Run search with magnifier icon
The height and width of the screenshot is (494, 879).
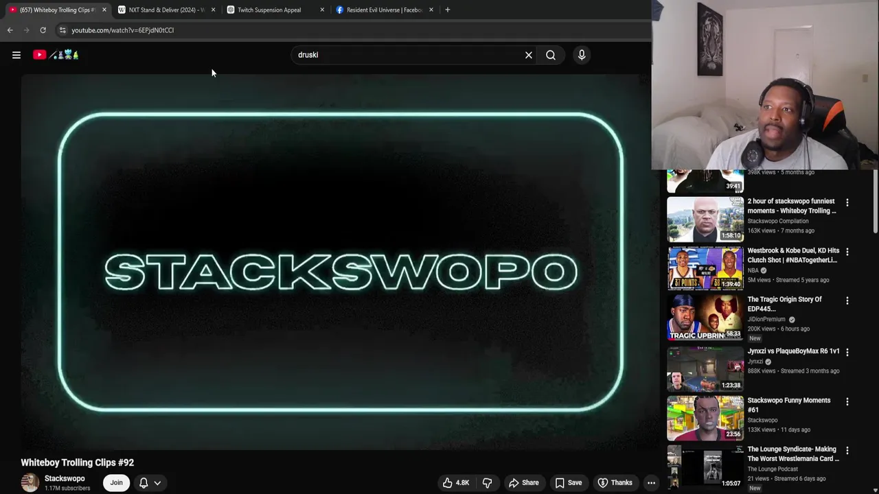click(551, 55)
